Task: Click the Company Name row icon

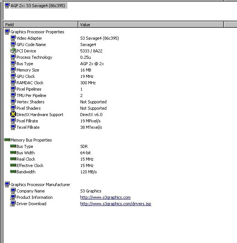Action: click(13, 191)
